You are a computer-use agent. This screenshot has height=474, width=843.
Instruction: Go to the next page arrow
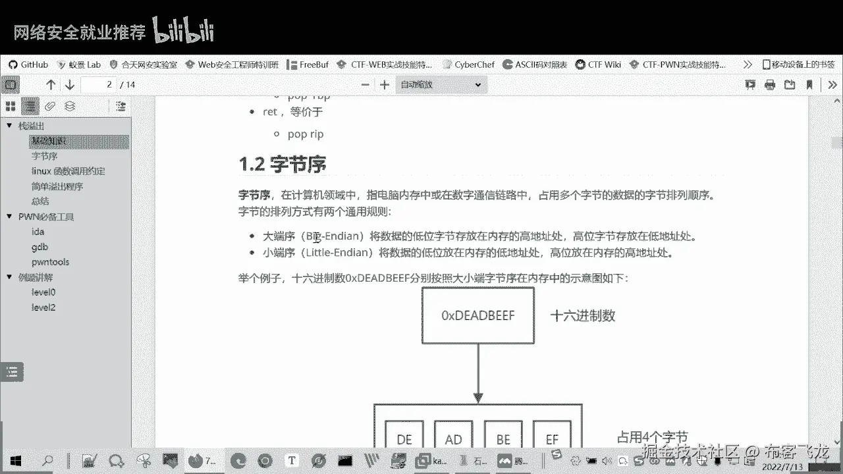coord(69,84)
